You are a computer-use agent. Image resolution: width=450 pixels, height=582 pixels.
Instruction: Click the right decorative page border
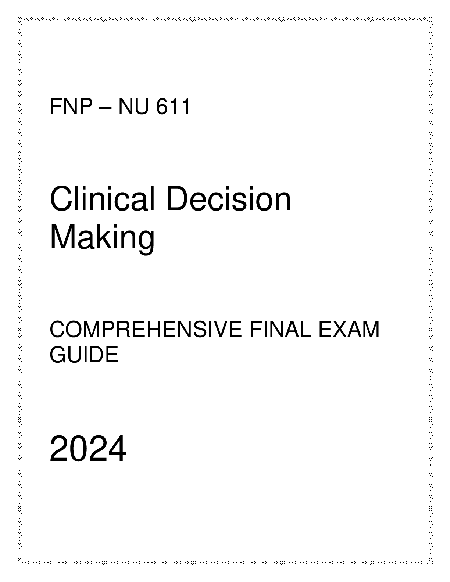431,291
